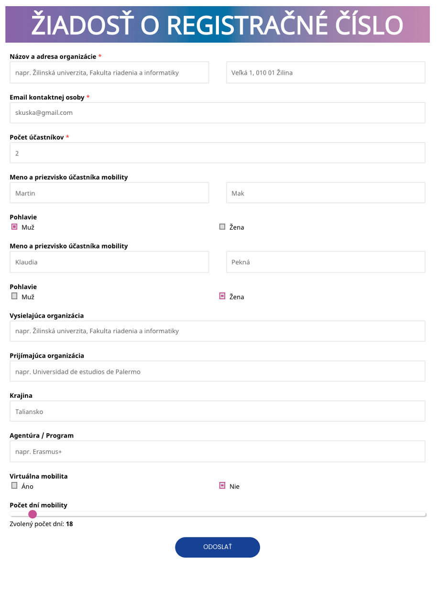Check Nie for Virtuálna mobilita
Image resolution: width=437 pixels, height=605 pixels.
point(222,486)
